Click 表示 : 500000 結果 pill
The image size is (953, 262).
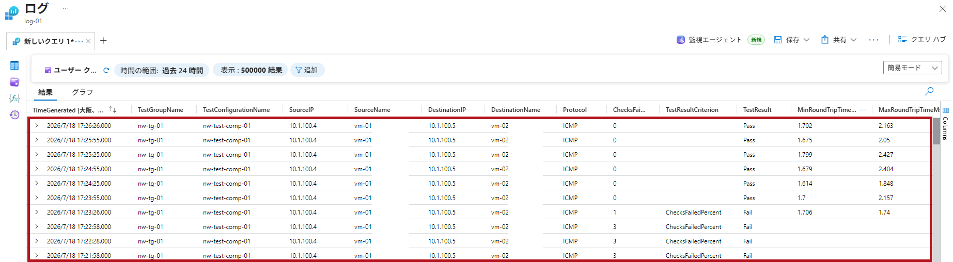click(x=252, y=70)
